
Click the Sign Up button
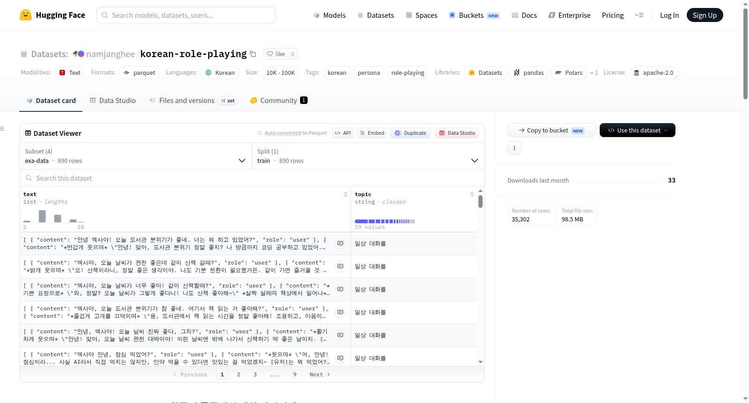click(x=705, y=15)
